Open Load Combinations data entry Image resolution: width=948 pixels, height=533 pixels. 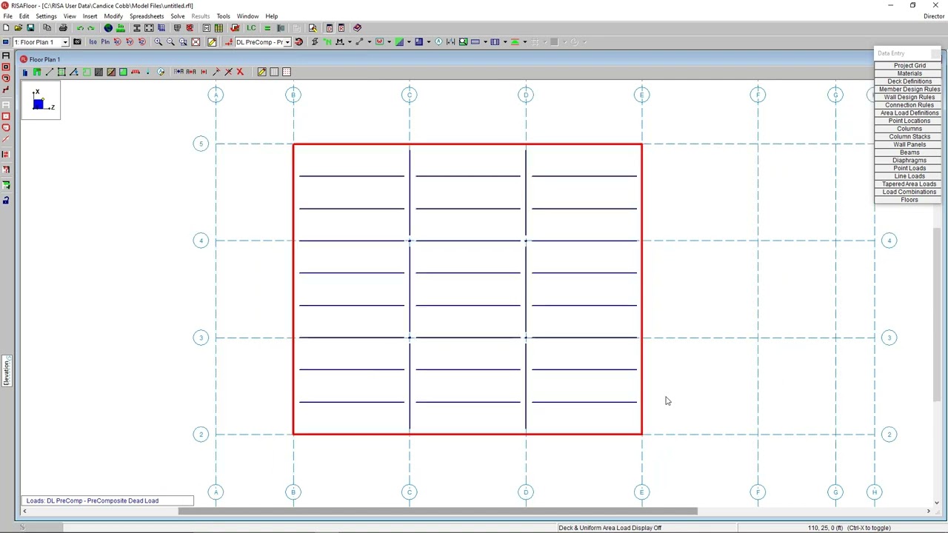point(909,192)
